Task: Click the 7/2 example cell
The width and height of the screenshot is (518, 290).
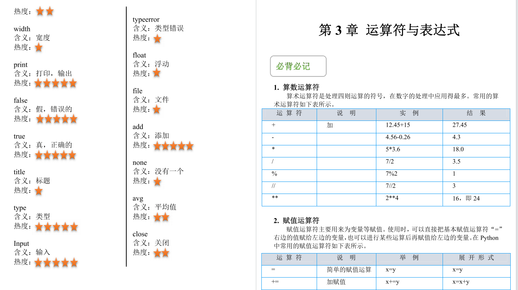Action: pos(409,163)
